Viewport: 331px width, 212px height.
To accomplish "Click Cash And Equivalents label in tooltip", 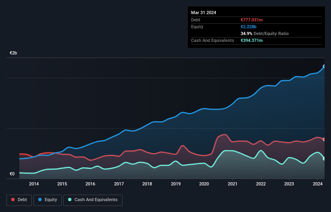I will (x=212, y=40).
